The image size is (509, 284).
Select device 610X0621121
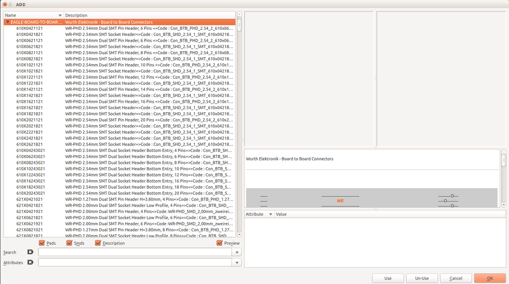click(119, 41)
